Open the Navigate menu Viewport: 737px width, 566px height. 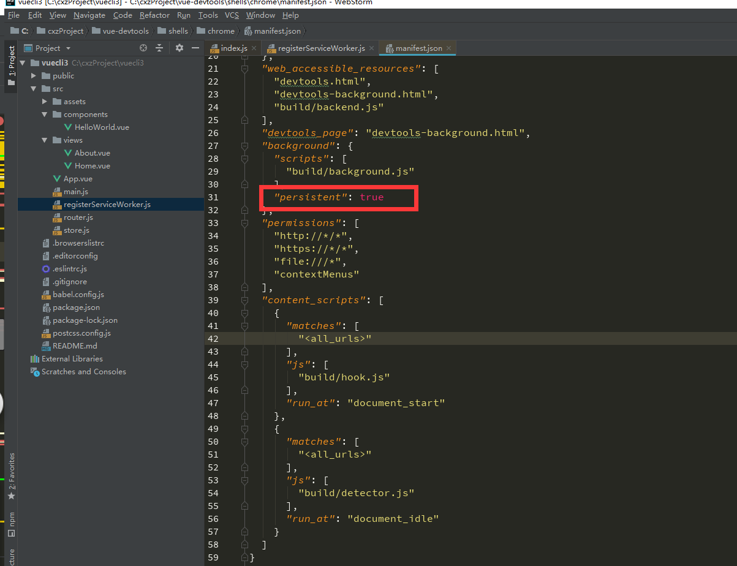coord(89,15)
